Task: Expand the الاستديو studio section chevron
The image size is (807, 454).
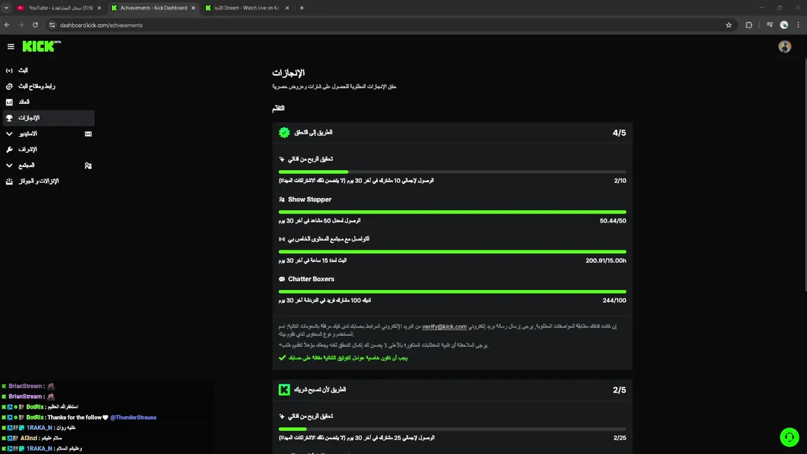Action: point(9,134)
